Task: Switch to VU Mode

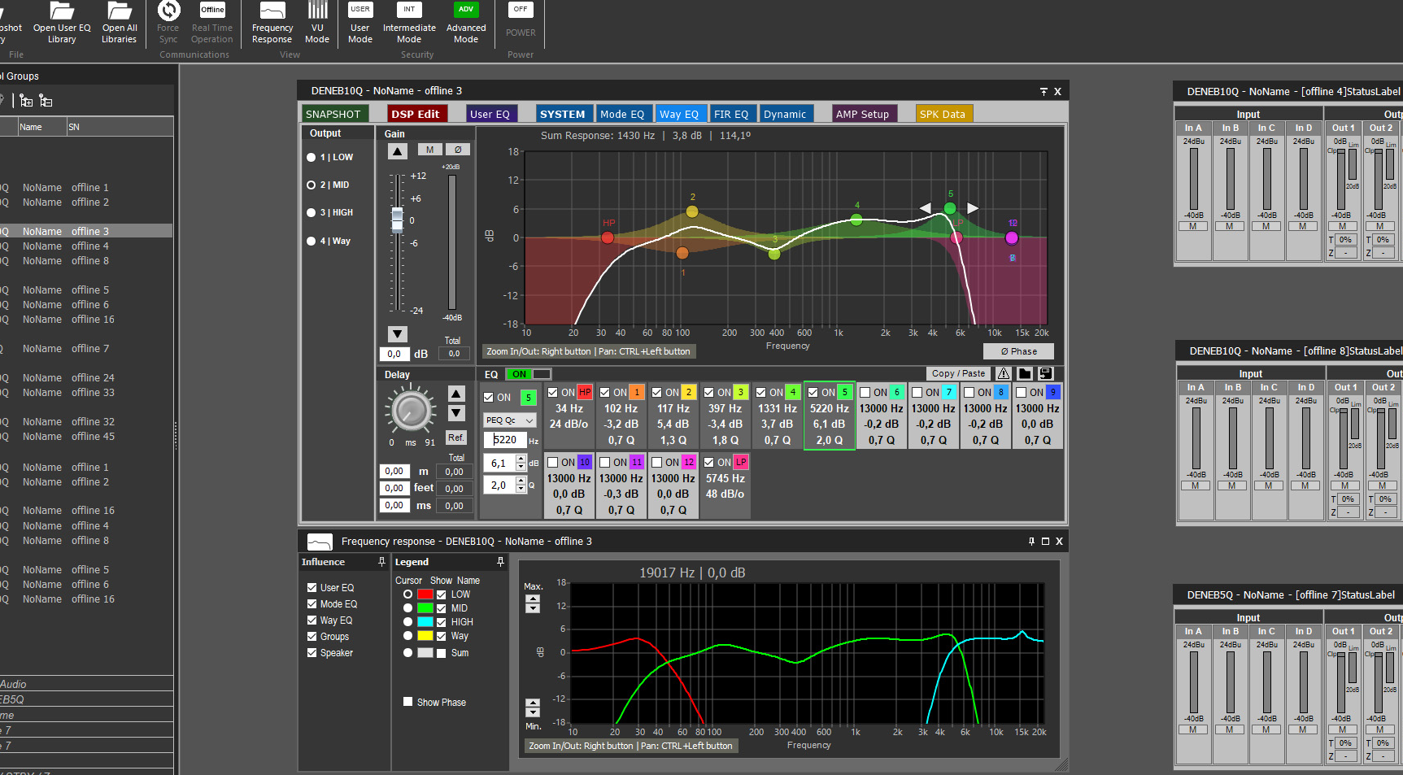Action: [317, 22]
